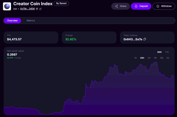Copy the token address 0x643...5a7a
Image resolution: width=177 pixels, height=117 pixels.
145,39
